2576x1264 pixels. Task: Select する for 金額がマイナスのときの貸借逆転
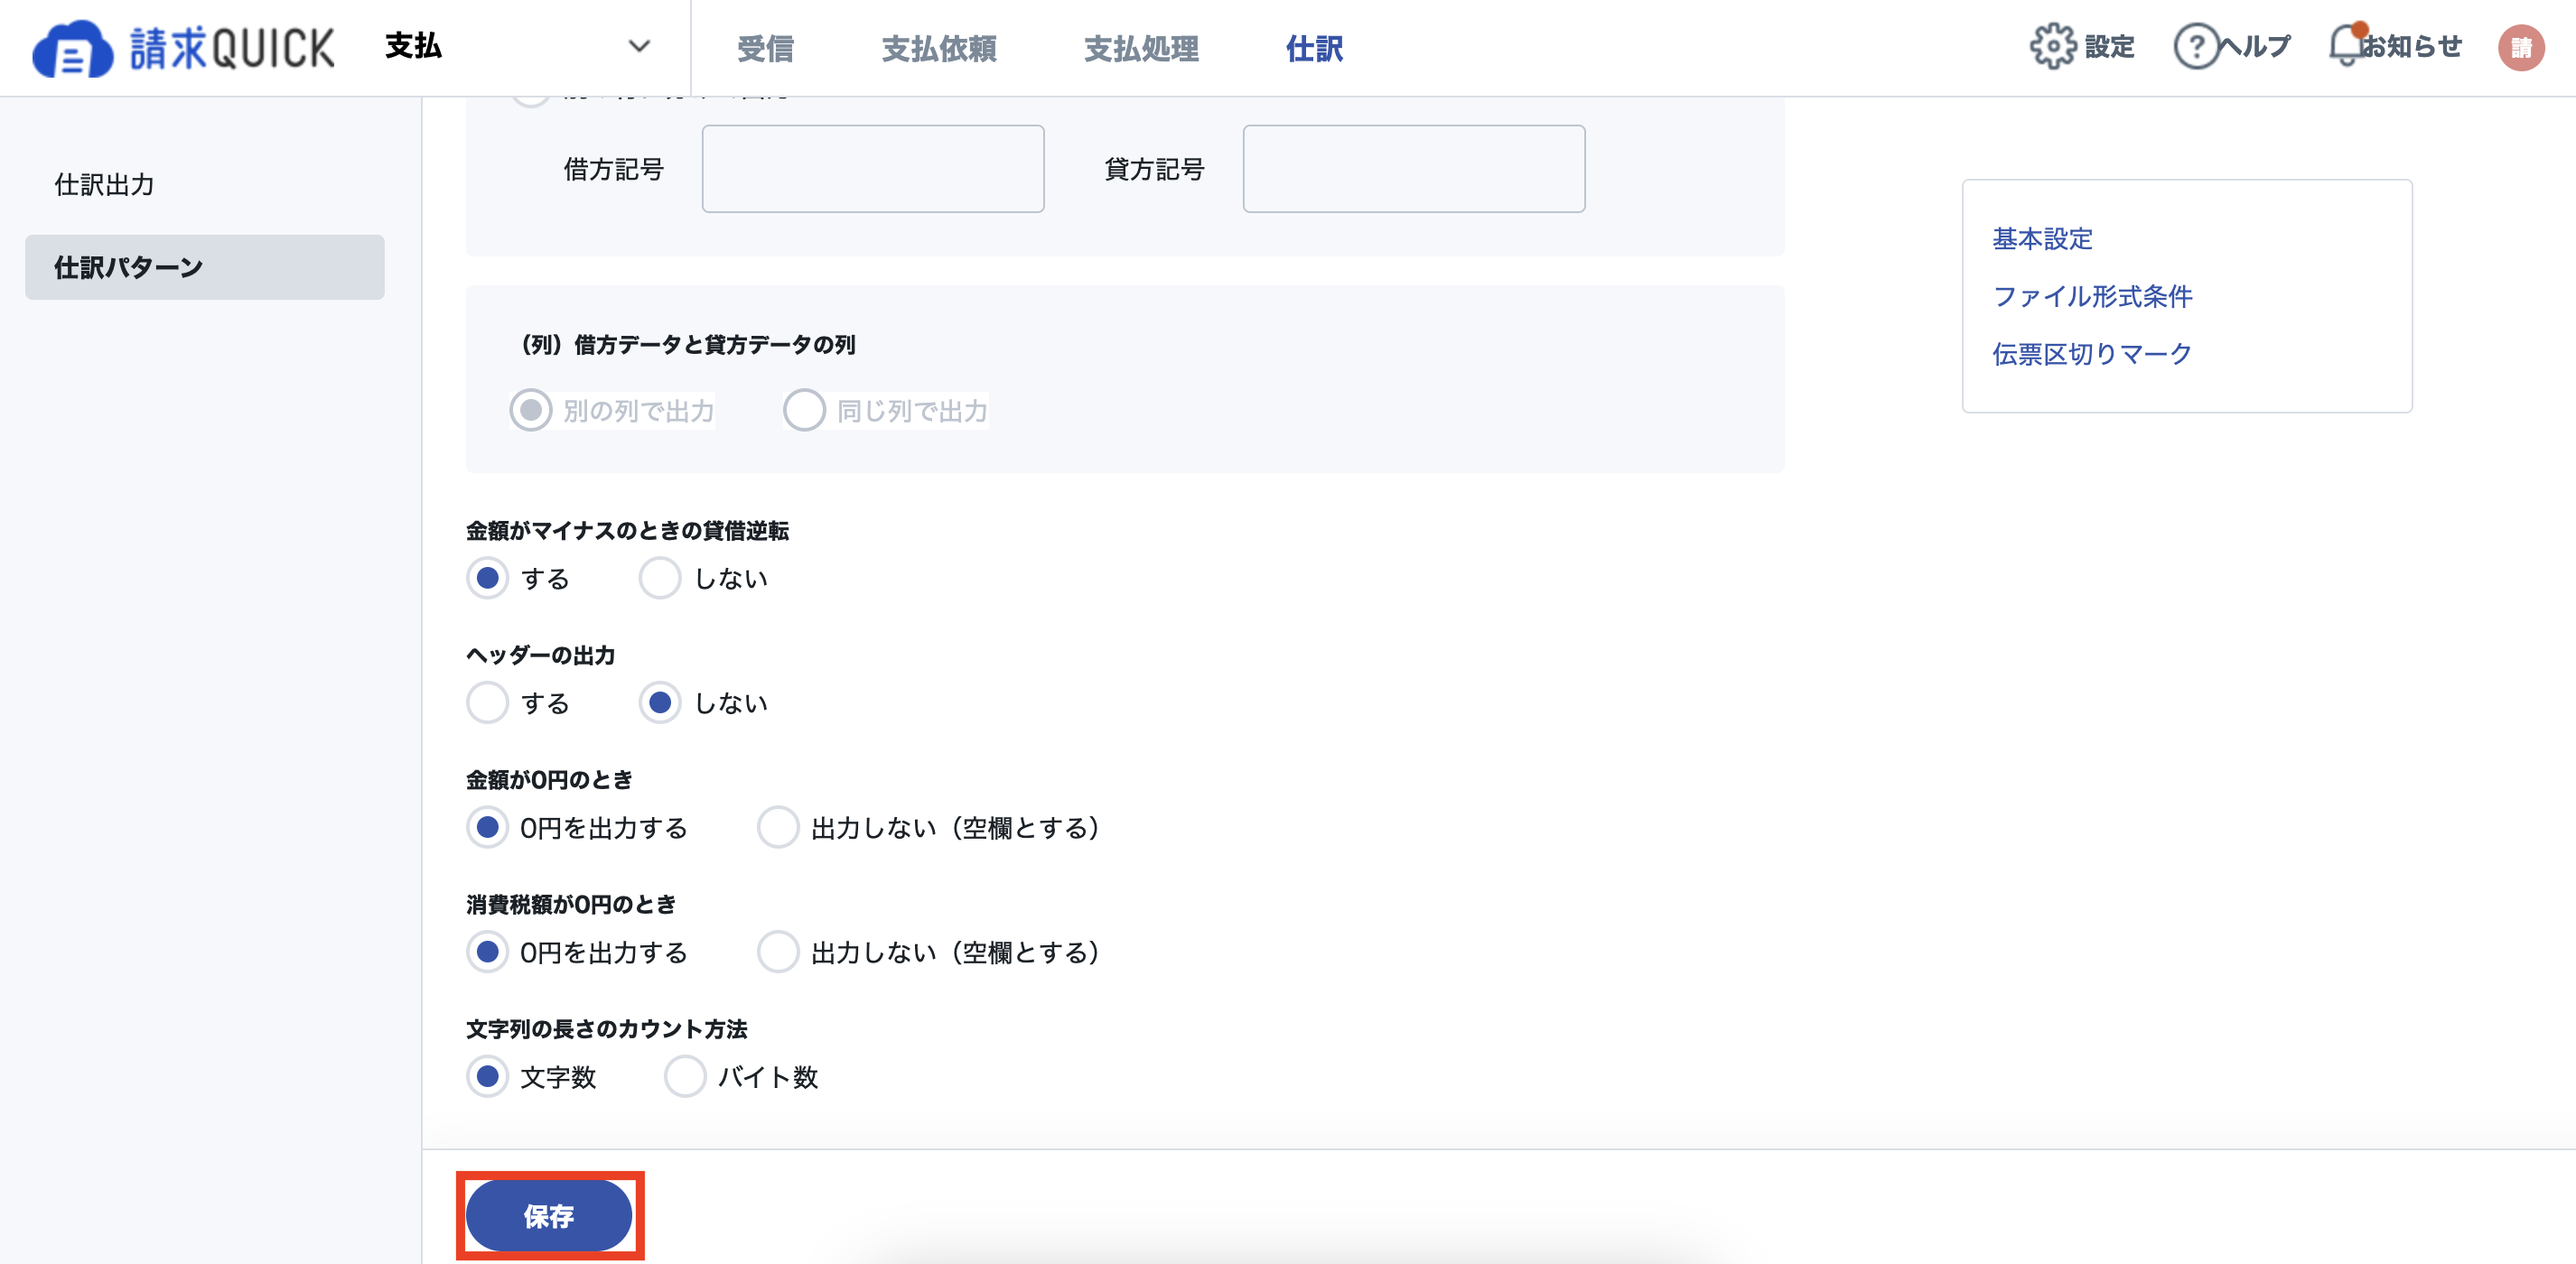(x=488, y=579)
